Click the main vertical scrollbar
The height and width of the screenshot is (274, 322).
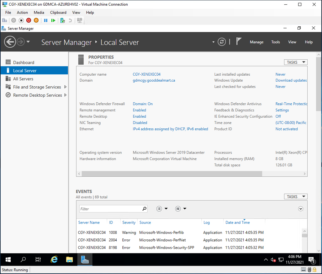point(319,84)
